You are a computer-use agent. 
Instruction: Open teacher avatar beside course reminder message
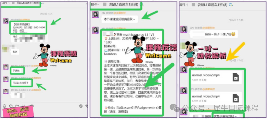pyautogui.click(x=6, y=21)
